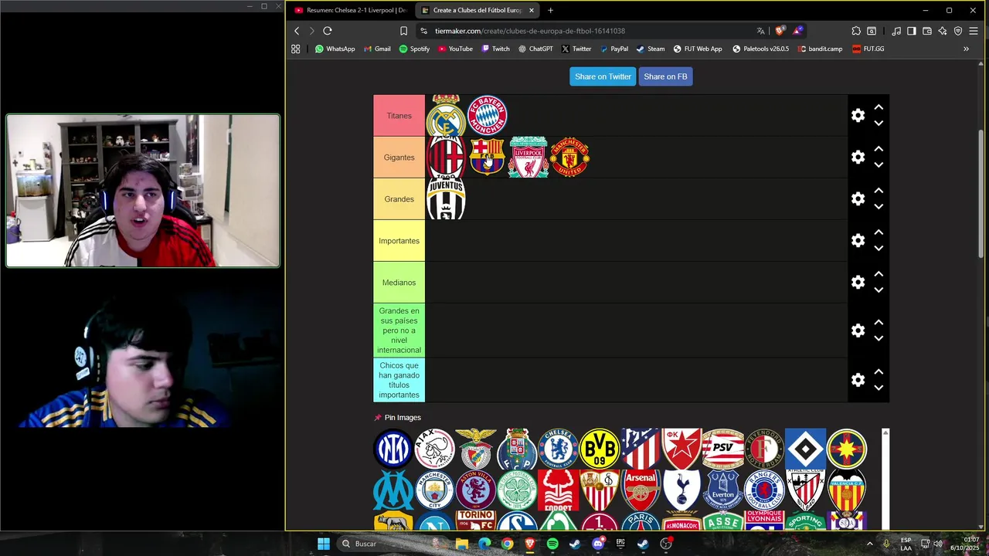Pick the Ajax logo from the image pool
Screen dimensions: 989x556
pos(434,449)
